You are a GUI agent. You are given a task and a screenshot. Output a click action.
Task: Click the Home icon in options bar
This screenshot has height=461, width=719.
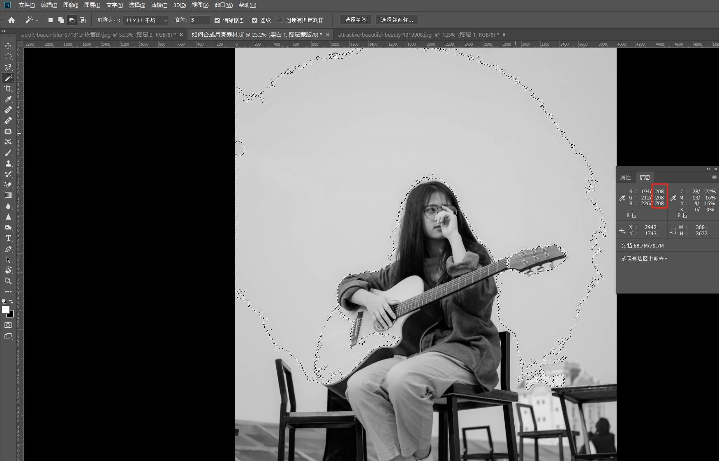tap(12, 20)
